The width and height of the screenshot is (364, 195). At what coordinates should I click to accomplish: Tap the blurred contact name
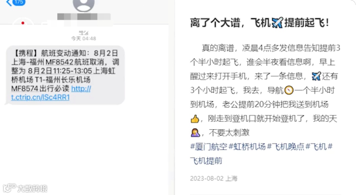pos(84,17)
